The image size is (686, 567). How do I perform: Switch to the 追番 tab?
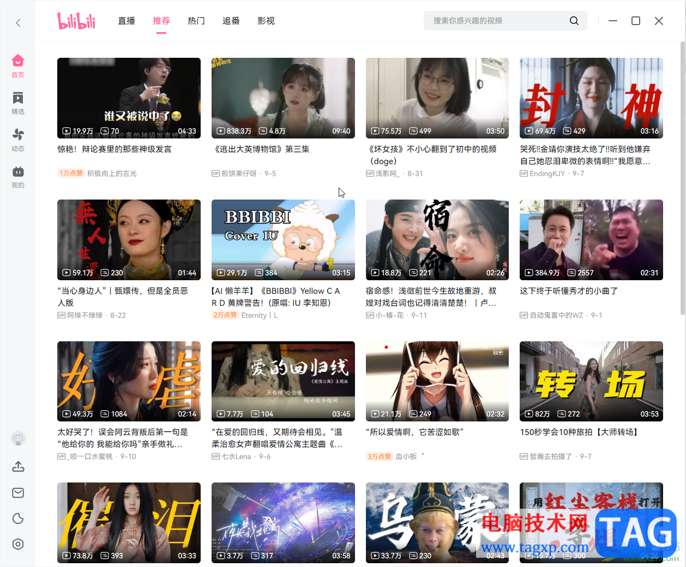coord(231,21)
